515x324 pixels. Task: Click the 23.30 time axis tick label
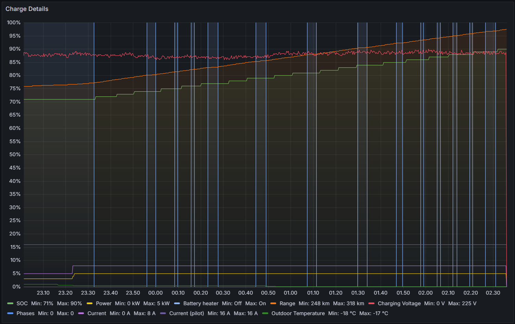click(x=88, y=293)
